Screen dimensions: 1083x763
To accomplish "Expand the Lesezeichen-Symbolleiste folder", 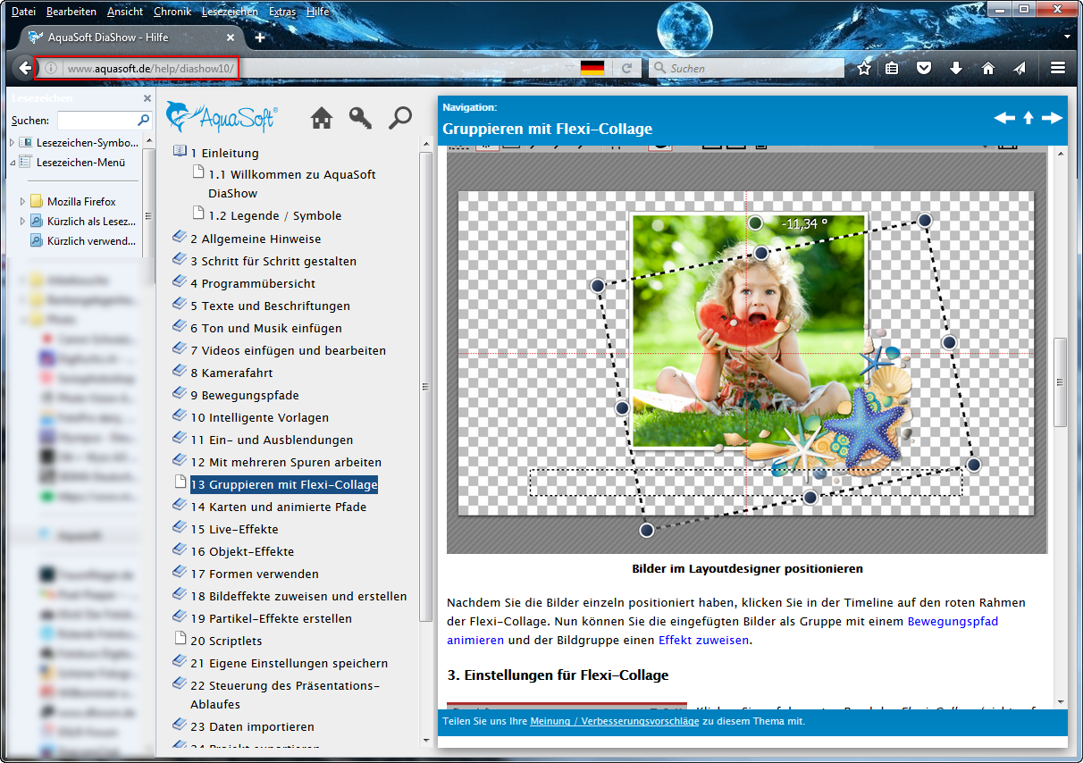I will (x=13, y=142).
